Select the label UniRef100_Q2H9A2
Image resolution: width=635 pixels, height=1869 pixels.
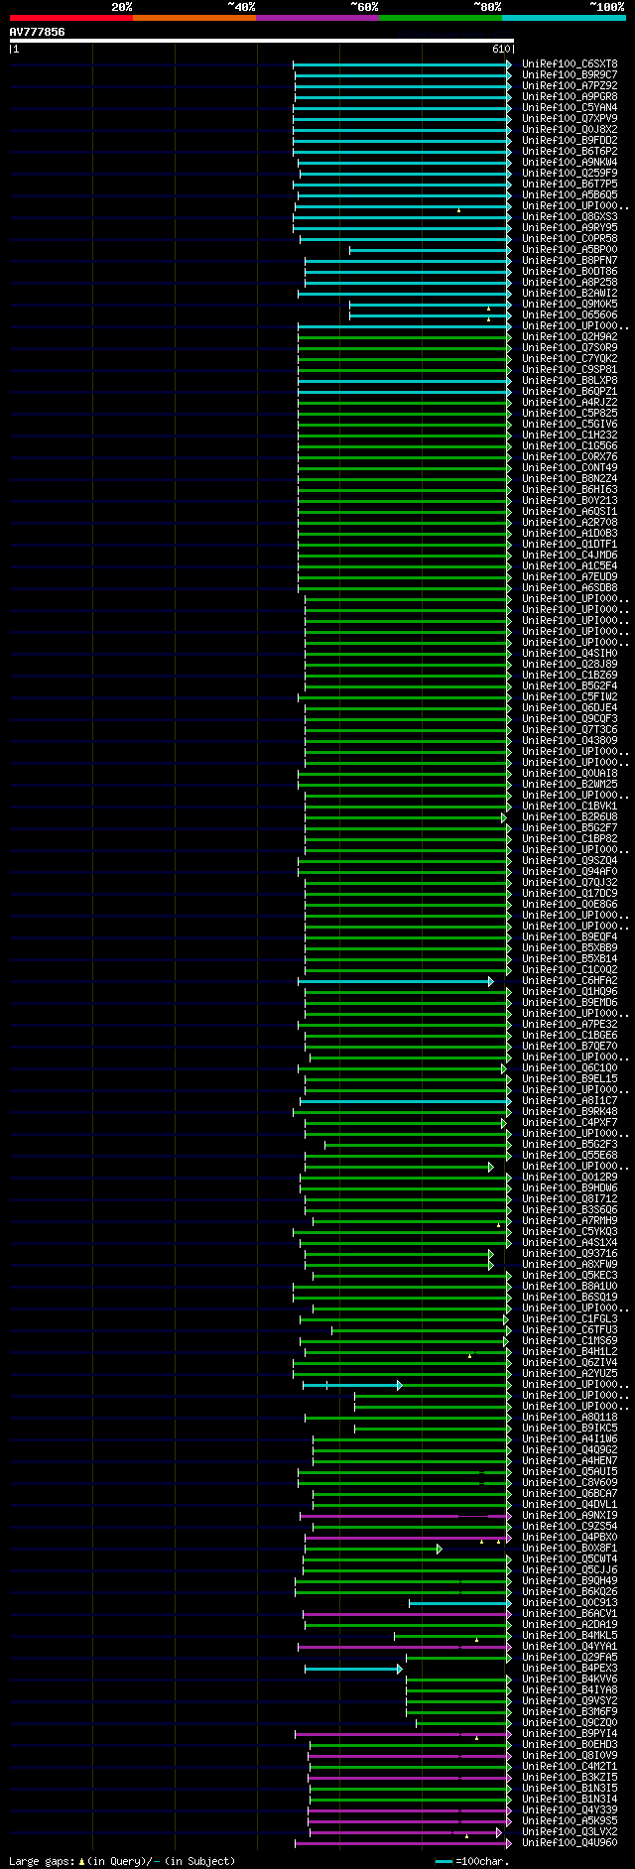click(570, 336)
